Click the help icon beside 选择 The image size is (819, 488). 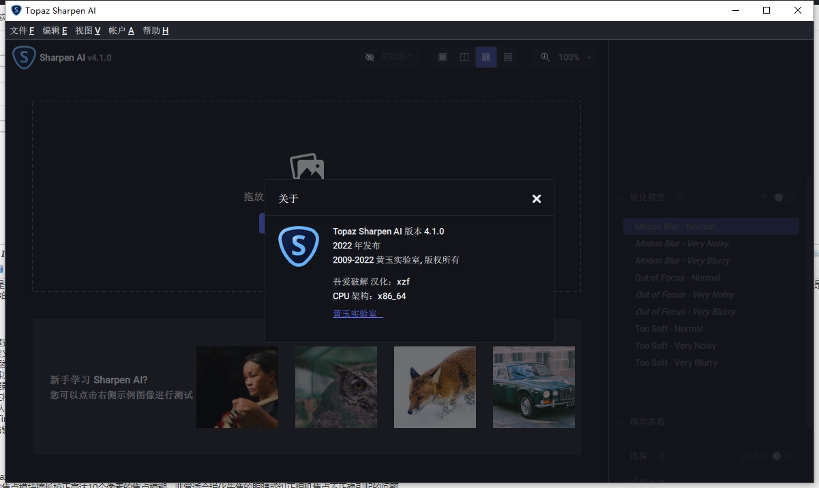[x=661, y=456]
